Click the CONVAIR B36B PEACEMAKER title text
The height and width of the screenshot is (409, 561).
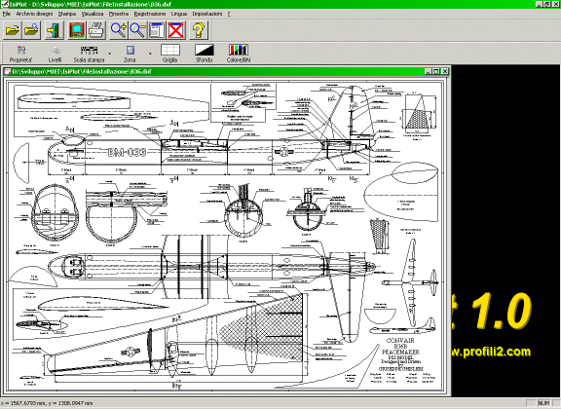[400, 347]
